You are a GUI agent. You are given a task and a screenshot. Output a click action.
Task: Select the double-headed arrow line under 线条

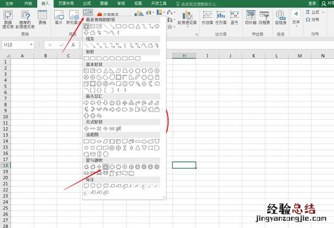point(99,45)
